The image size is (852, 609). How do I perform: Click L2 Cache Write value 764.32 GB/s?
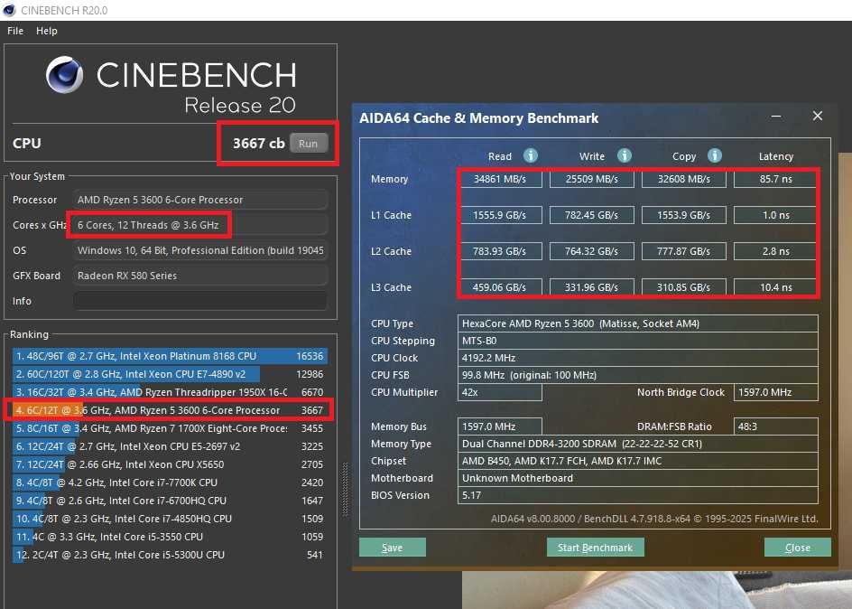point(592,251)
